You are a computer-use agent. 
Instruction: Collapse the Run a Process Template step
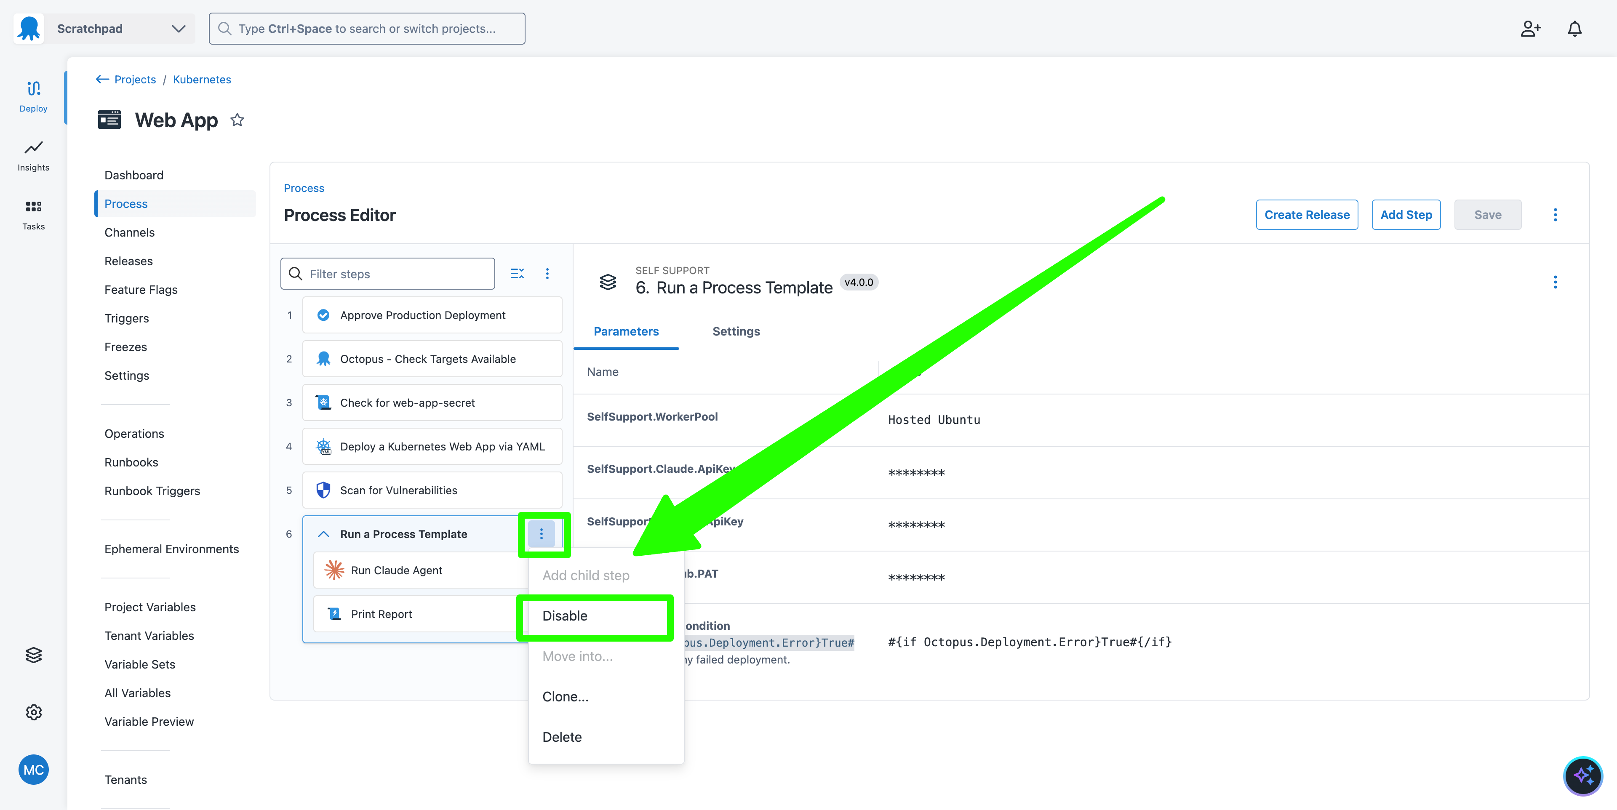click(323, 534)
